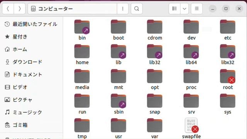Viewport: 247px width, 139px height.
Task: Select the media folder icon
Action: pyautogui.click(x=82, y=76)
